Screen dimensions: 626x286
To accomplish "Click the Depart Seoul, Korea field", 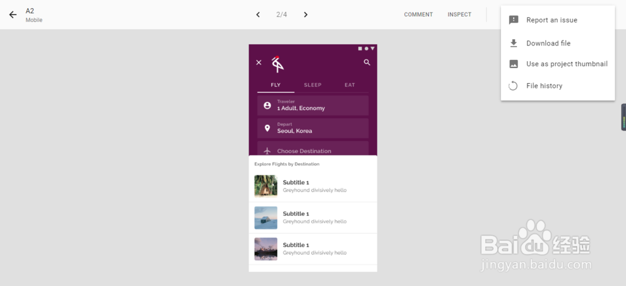I will coord(312,128).
